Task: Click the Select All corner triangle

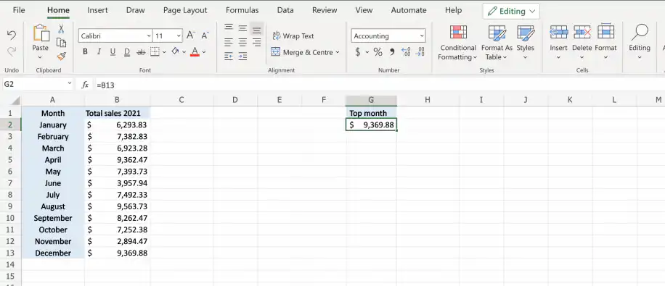Action: coord(15,101)
